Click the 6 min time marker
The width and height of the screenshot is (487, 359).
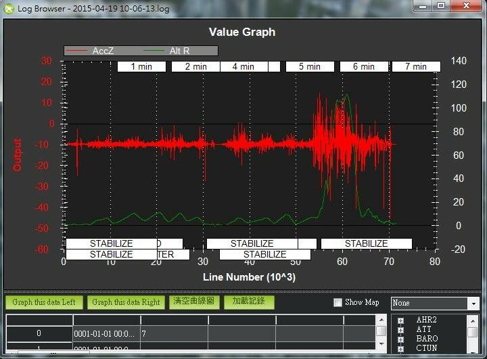tap(364, 67)
